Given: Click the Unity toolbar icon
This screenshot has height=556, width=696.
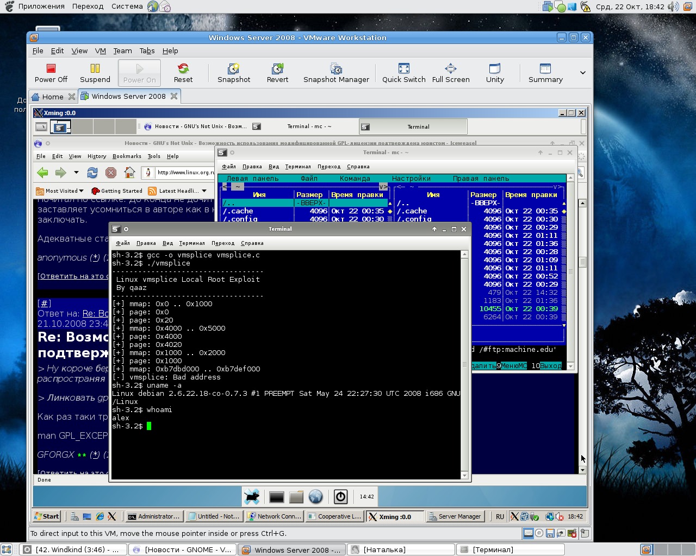Looking at the screenshot, I should [x=495, y=73].
